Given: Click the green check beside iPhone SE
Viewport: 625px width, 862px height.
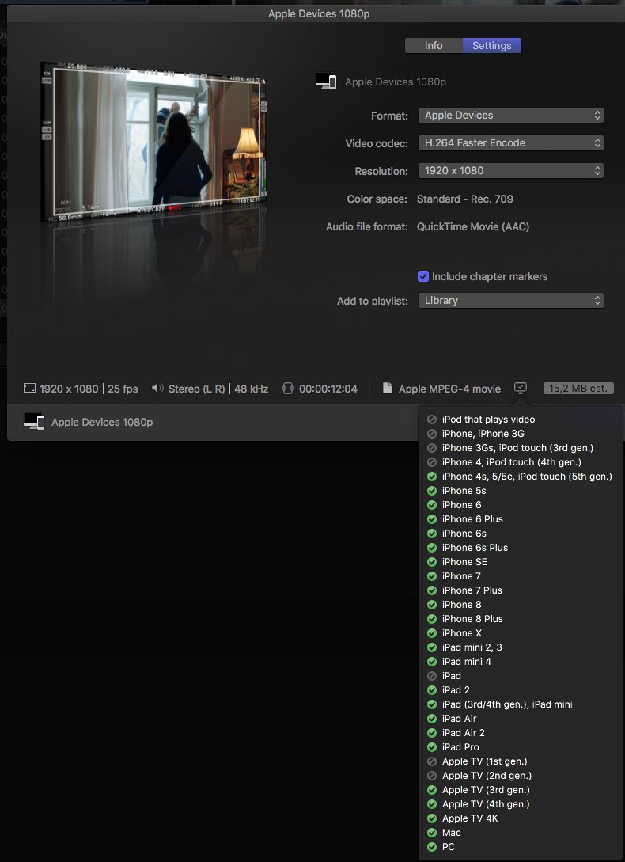Looking at the screenshot, I should click(x=432, y=562).
